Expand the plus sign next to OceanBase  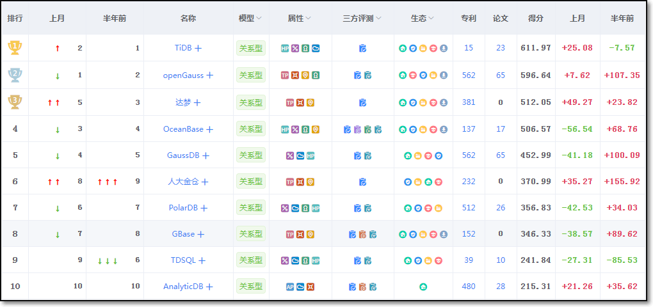pyautogui.click(x=210, y=129)
